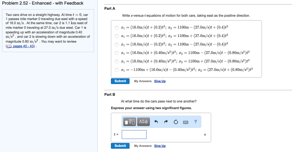292x152 pixels.
Task: Open help with the question mark icon
Action: [195, 122]
